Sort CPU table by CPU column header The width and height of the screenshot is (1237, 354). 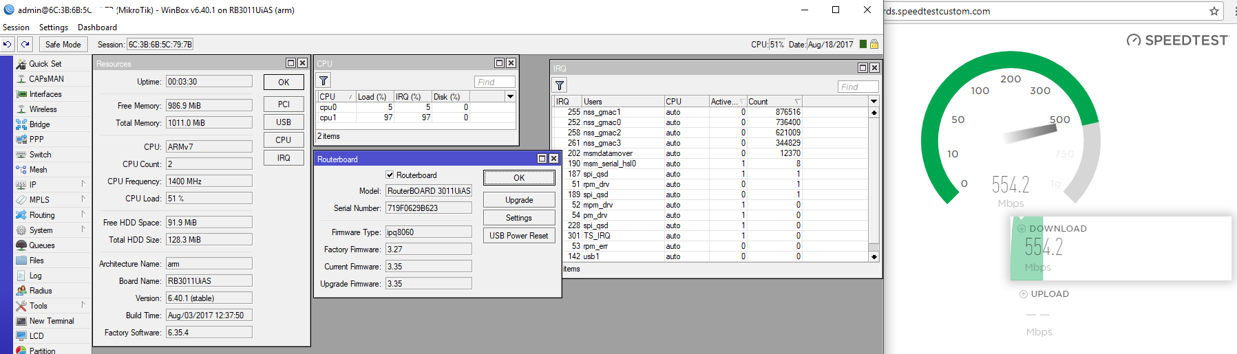pyautogui.click(x=336, y=97)
